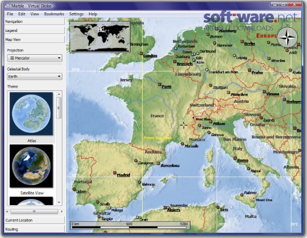Click the Stuttgart city marker
Viewport: 307px width, 238px height.
pyautogui.click(x=210, y=85)
